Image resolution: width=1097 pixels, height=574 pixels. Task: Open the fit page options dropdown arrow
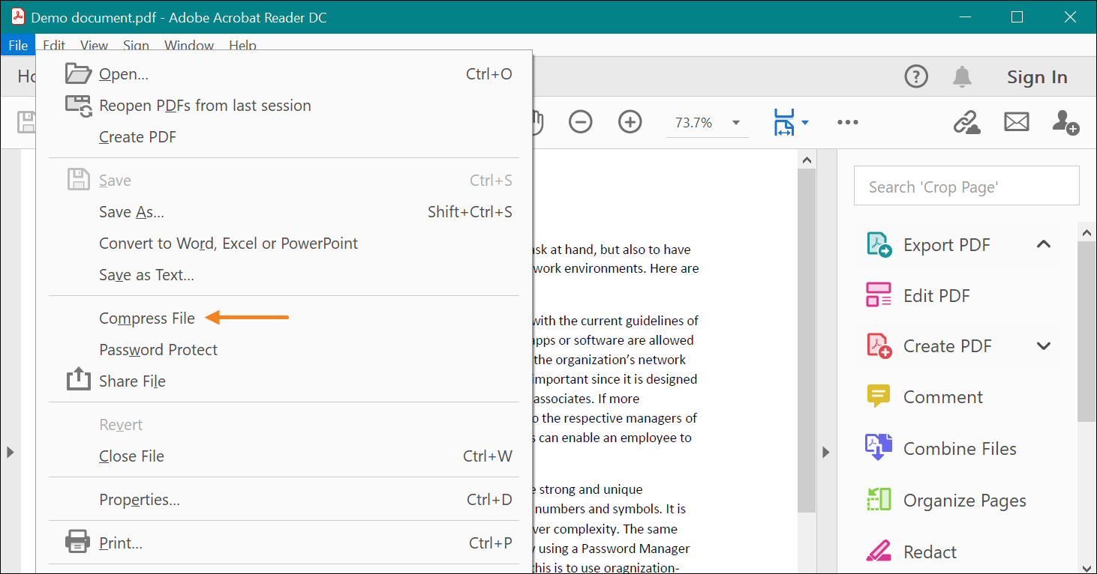pyautogui.click(x=805, y=123)
